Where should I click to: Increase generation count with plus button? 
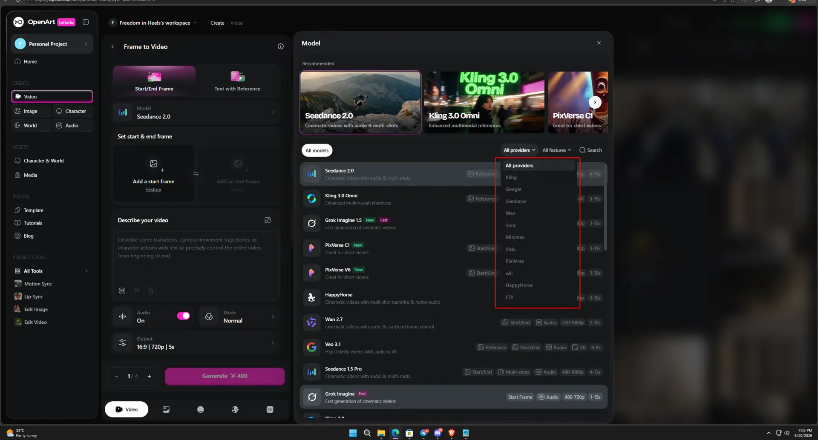point(150,377)
